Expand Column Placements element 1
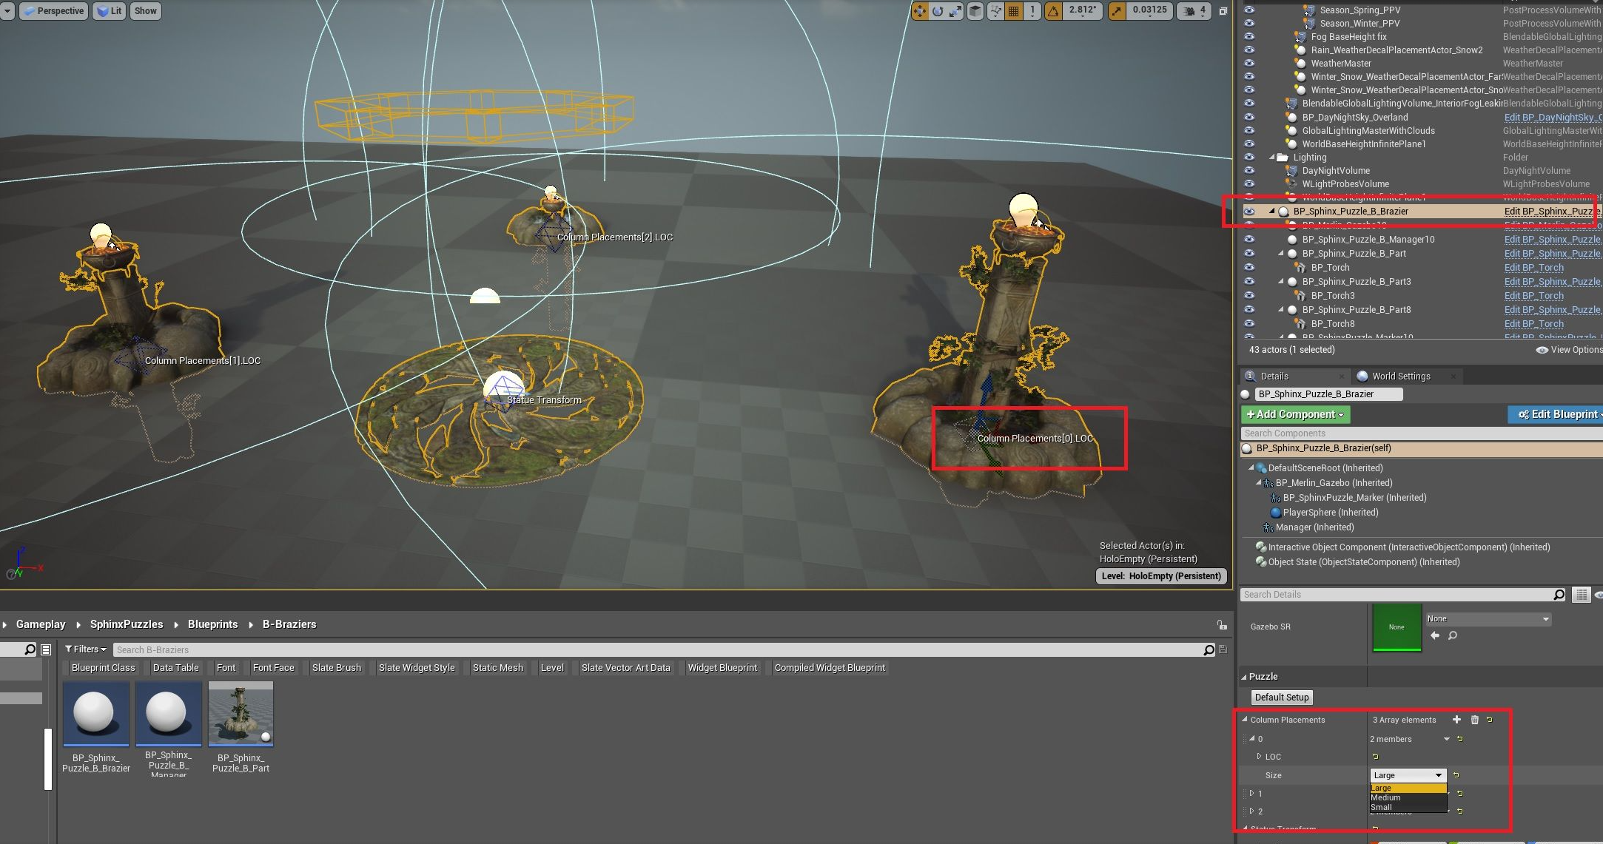The height and width of the screenshot is (844, 1603). click(1251, 793)
